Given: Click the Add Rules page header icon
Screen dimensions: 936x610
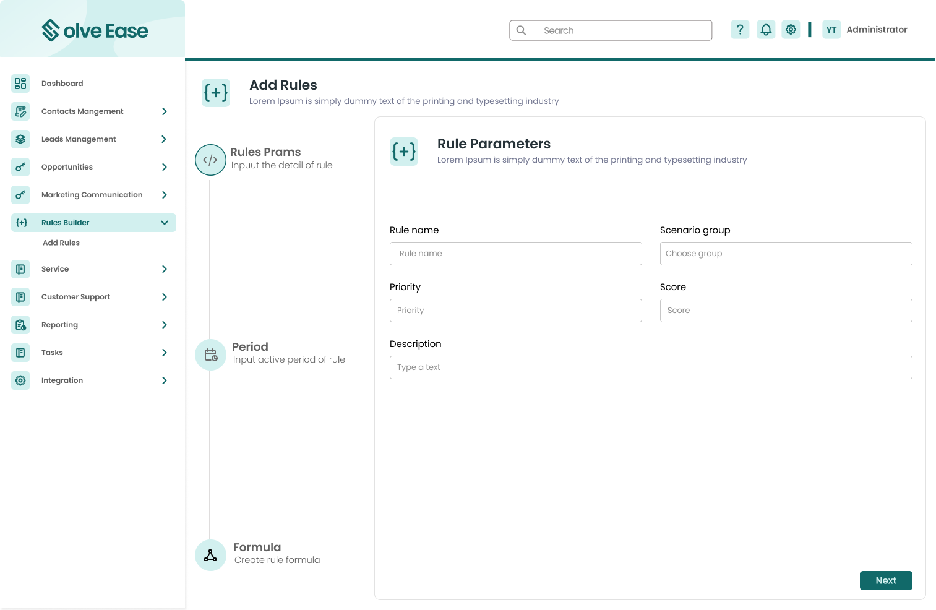Looking at the screenshot, I should coord(216,93).
